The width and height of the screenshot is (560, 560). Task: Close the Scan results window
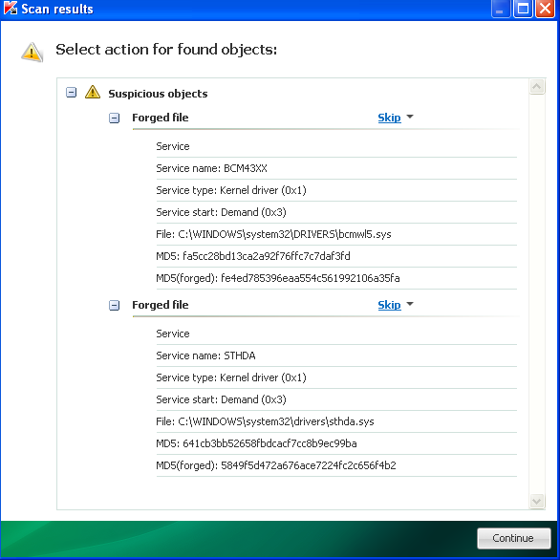pyautogui.click(x=545, y=9)
